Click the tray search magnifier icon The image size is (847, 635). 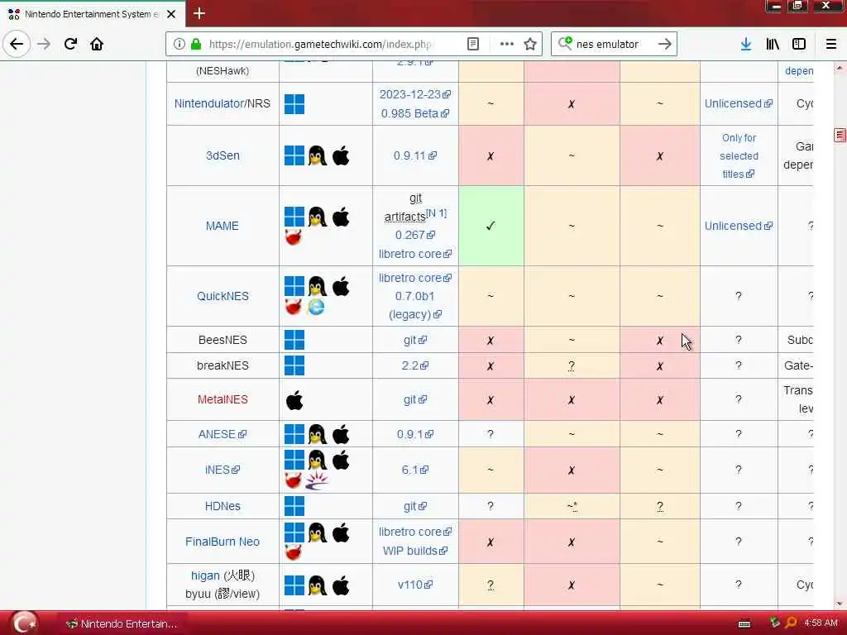coord(790,623)
